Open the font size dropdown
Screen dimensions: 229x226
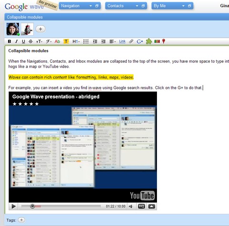[39, 41]
